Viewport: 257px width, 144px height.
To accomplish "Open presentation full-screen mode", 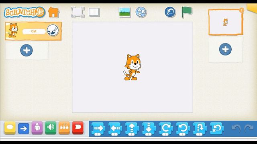I will (78, 12).
